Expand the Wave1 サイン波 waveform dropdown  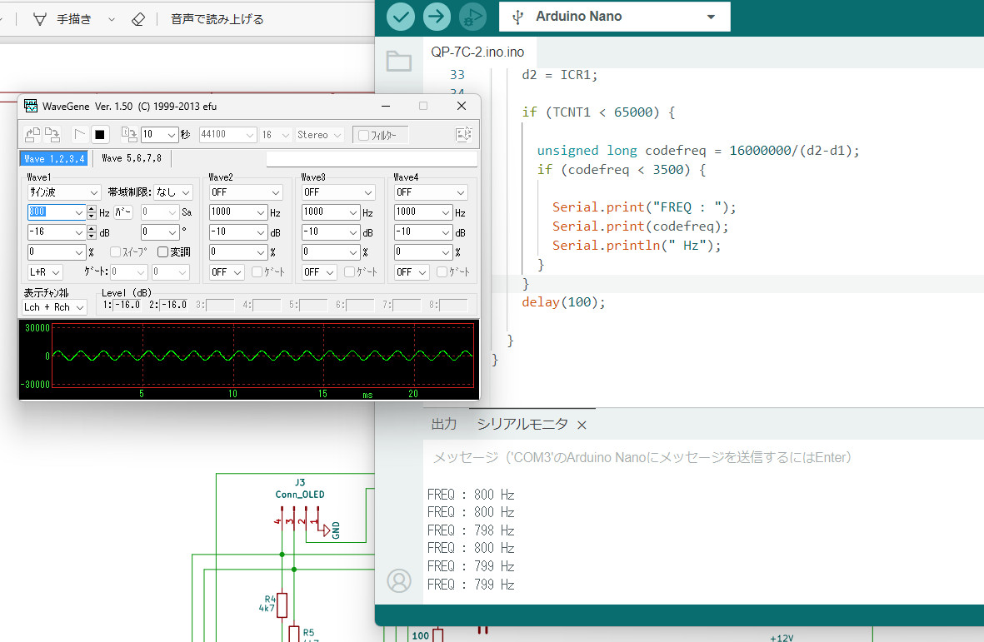click(x=63, y=192)
